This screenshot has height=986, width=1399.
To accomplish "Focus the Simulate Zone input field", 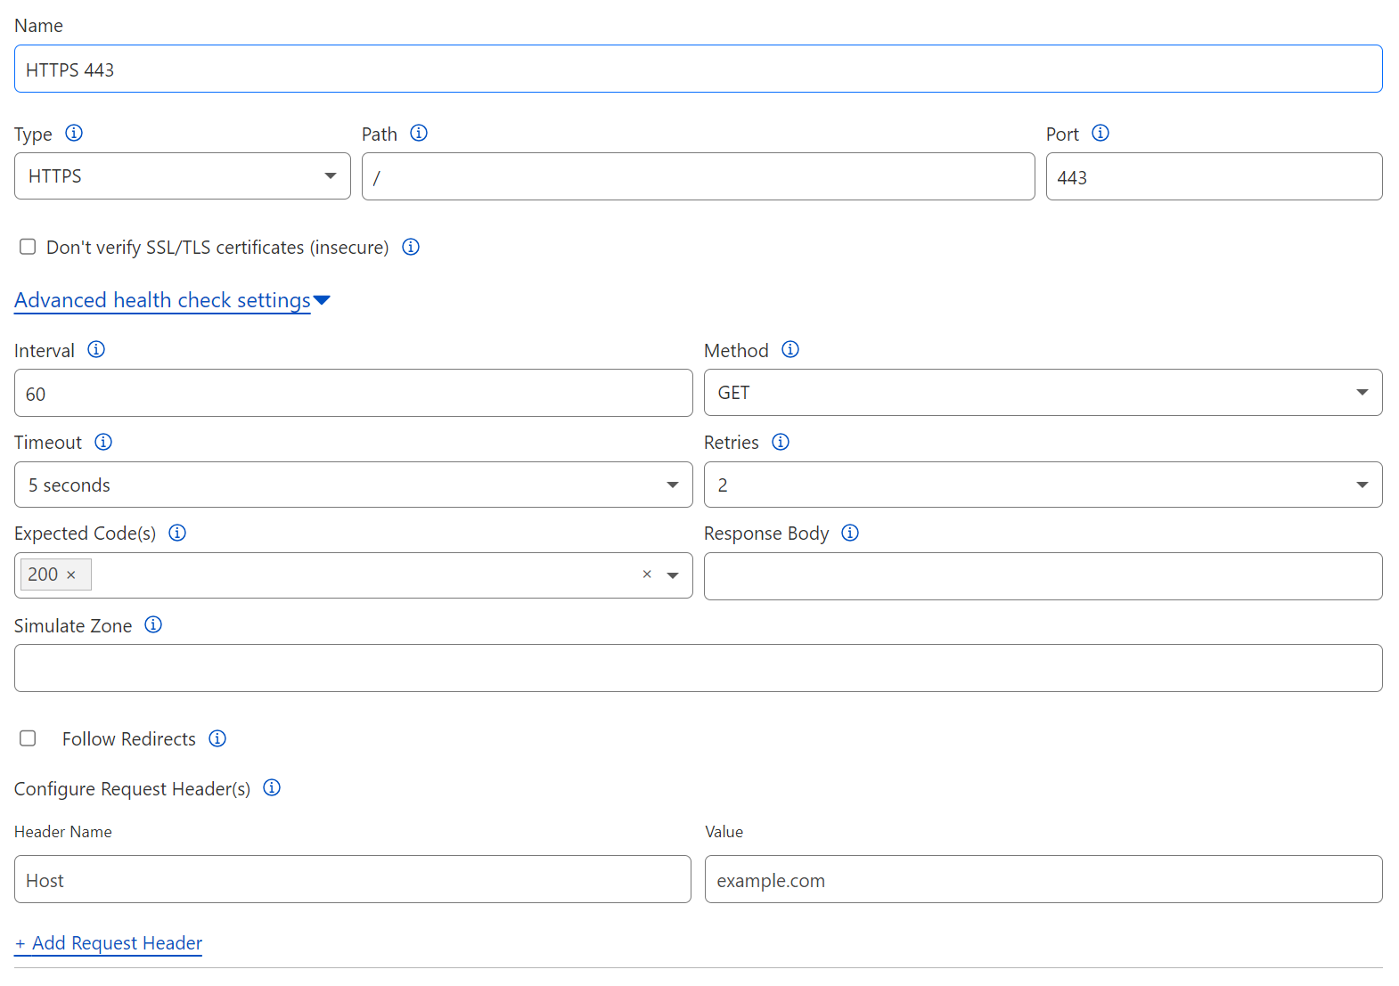I will pyautogui.click(x=698, y=668).
